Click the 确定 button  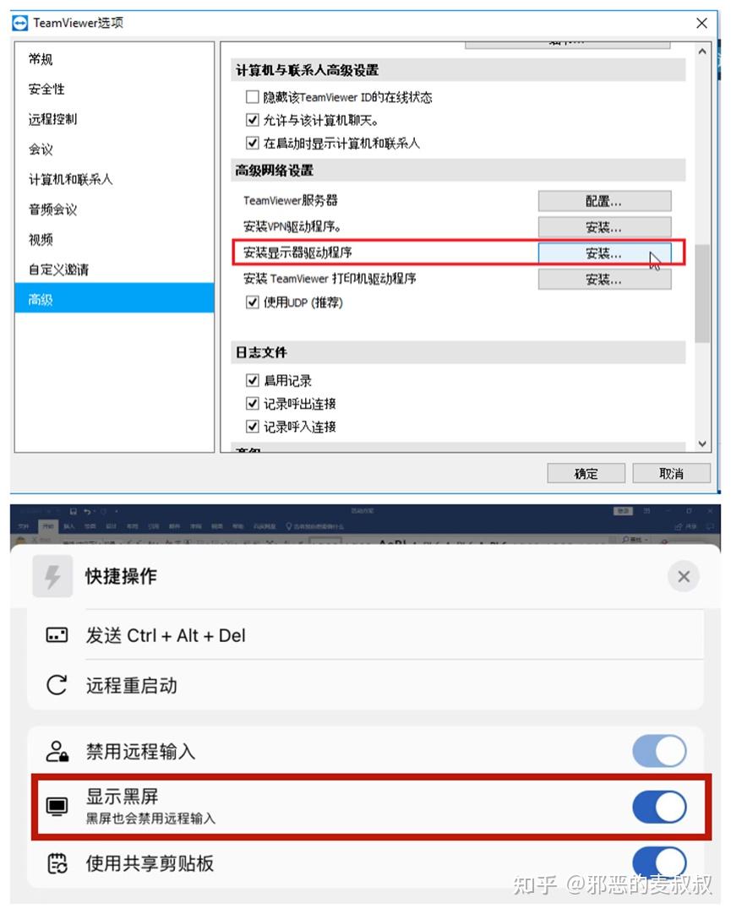[586, 473]
